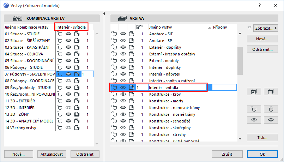Screen dimensions: 284x162
Task: Click the lock icon for Konstrukce - krov
Action: pyautogui.click(x=114, y=94)
